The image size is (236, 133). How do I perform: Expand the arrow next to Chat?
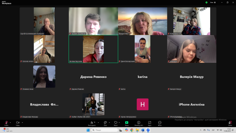110,122
